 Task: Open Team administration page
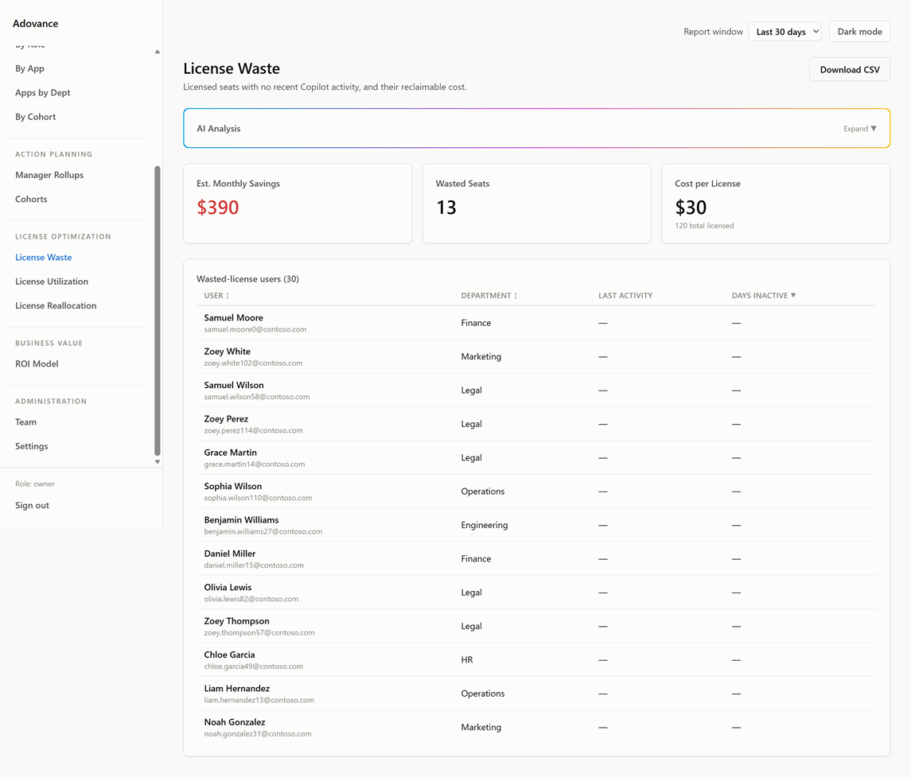(25, 422)
